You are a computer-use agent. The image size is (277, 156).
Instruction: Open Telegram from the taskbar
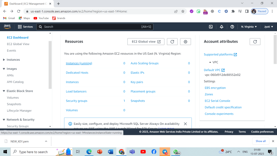tap(165, 152)
